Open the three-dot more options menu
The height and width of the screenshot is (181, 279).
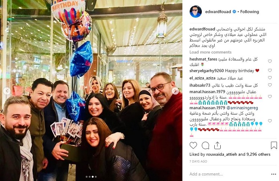click(273, 174)
